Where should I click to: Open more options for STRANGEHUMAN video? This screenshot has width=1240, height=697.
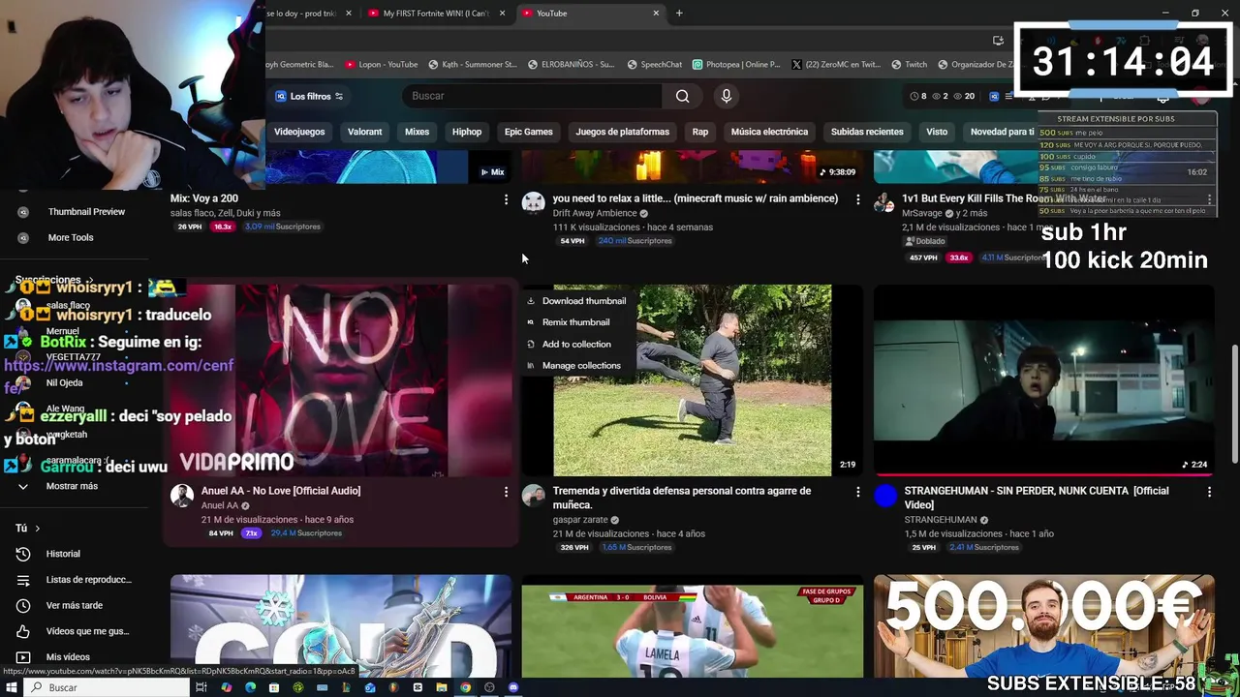point(1209,492)
